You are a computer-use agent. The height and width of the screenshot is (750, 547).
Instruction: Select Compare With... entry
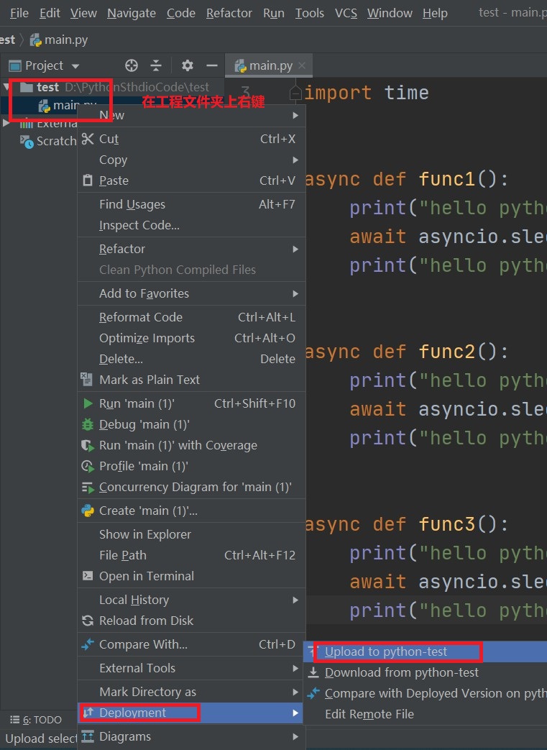click(x=191, y=644)
